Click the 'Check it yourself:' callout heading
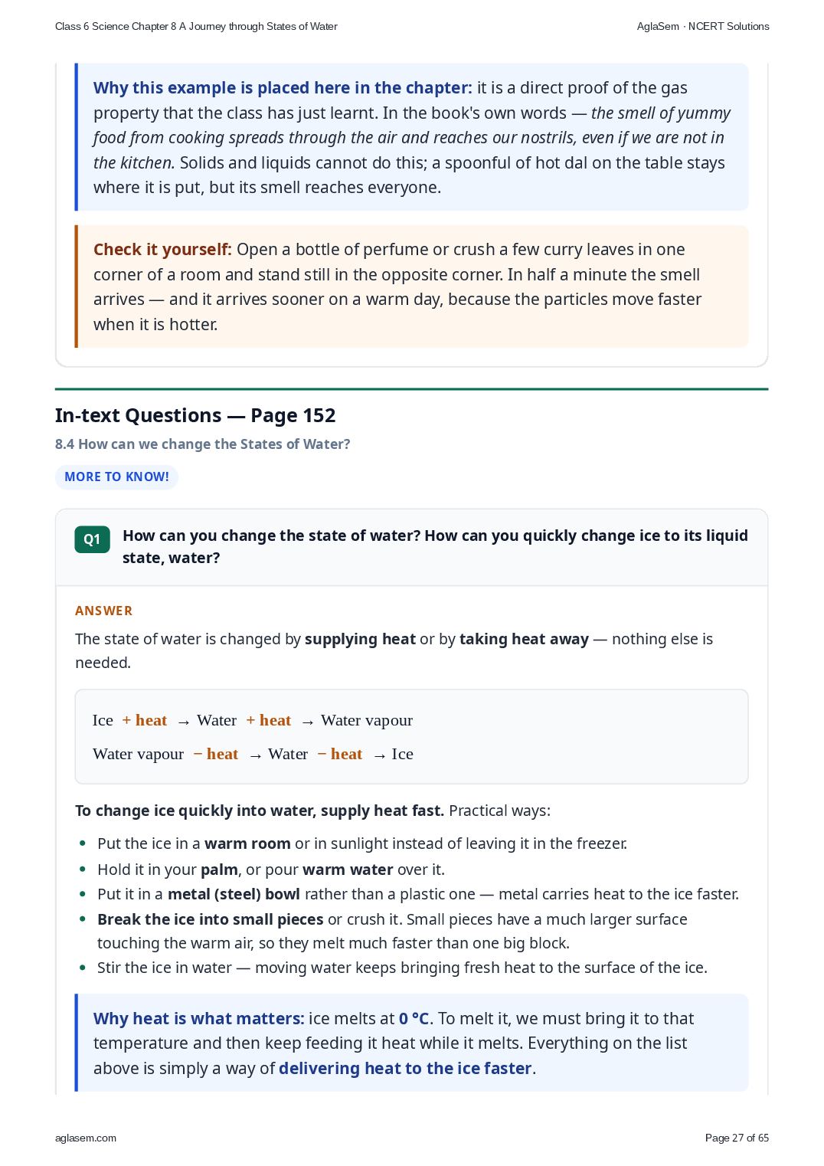The width and height of the screenshot is (824, 1166). coord(162,250)
